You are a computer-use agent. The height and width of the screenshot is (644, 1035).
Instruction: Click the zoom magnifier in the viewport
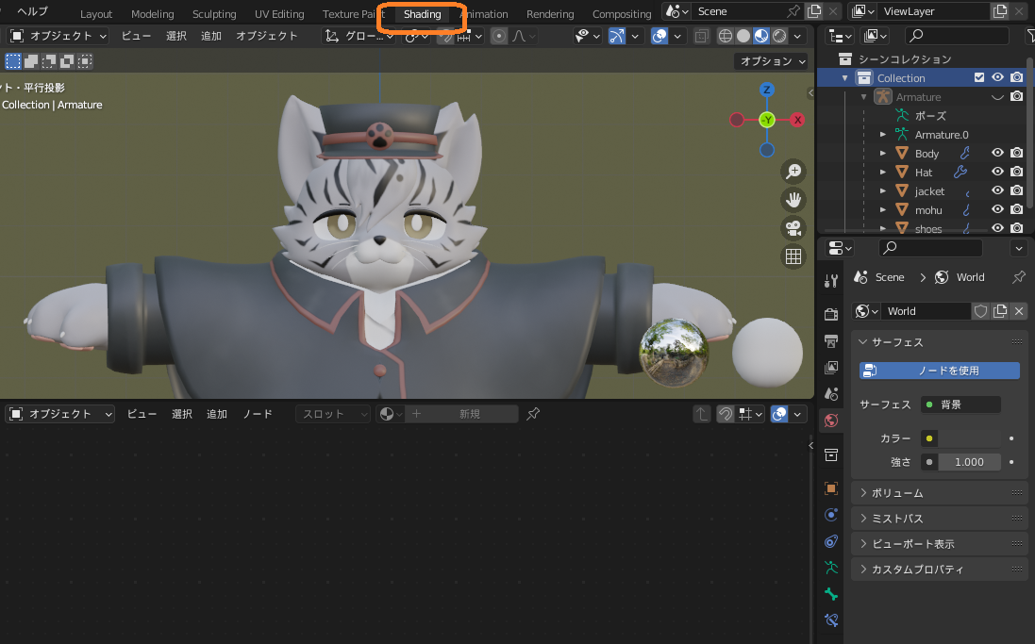pyautogui.click(x=793, y=172)
